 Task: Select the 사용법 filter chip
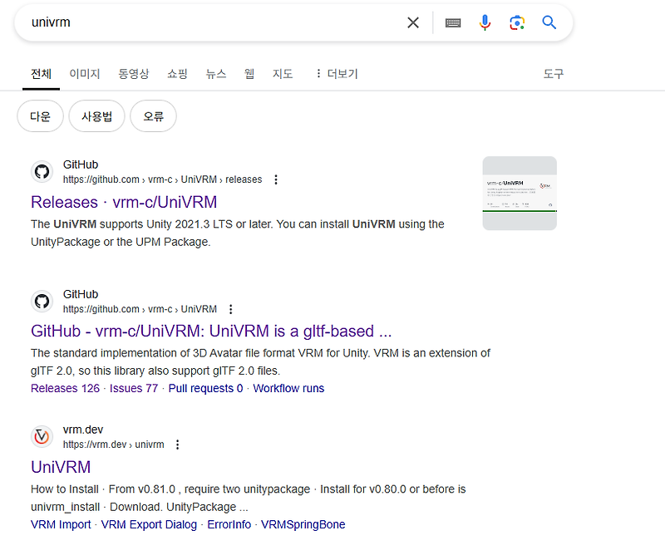click(x=96, y=116)
